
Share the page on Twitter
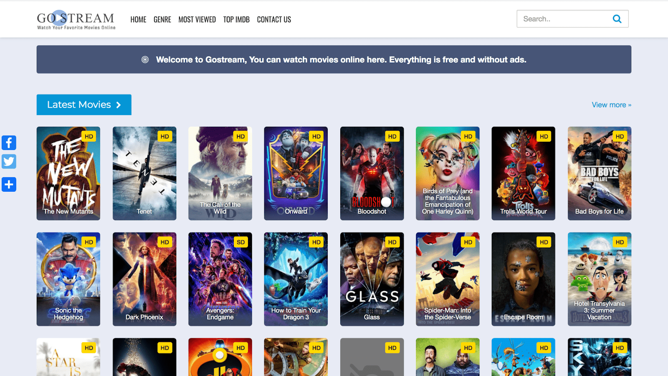(9, 161)
